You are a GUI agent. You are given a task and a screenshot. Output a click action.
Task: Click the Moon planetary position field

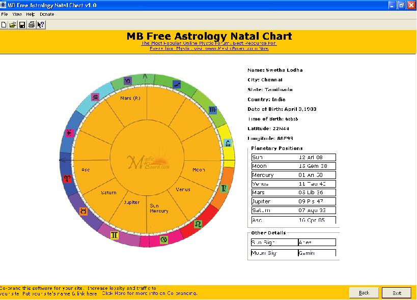(294, 166)
